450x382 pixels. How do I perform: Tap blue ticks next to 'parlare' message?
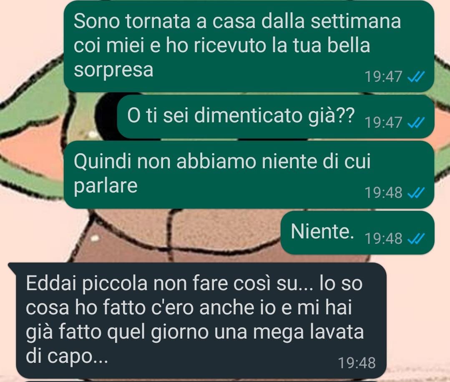pyautogui.click(x=416, y=193)
